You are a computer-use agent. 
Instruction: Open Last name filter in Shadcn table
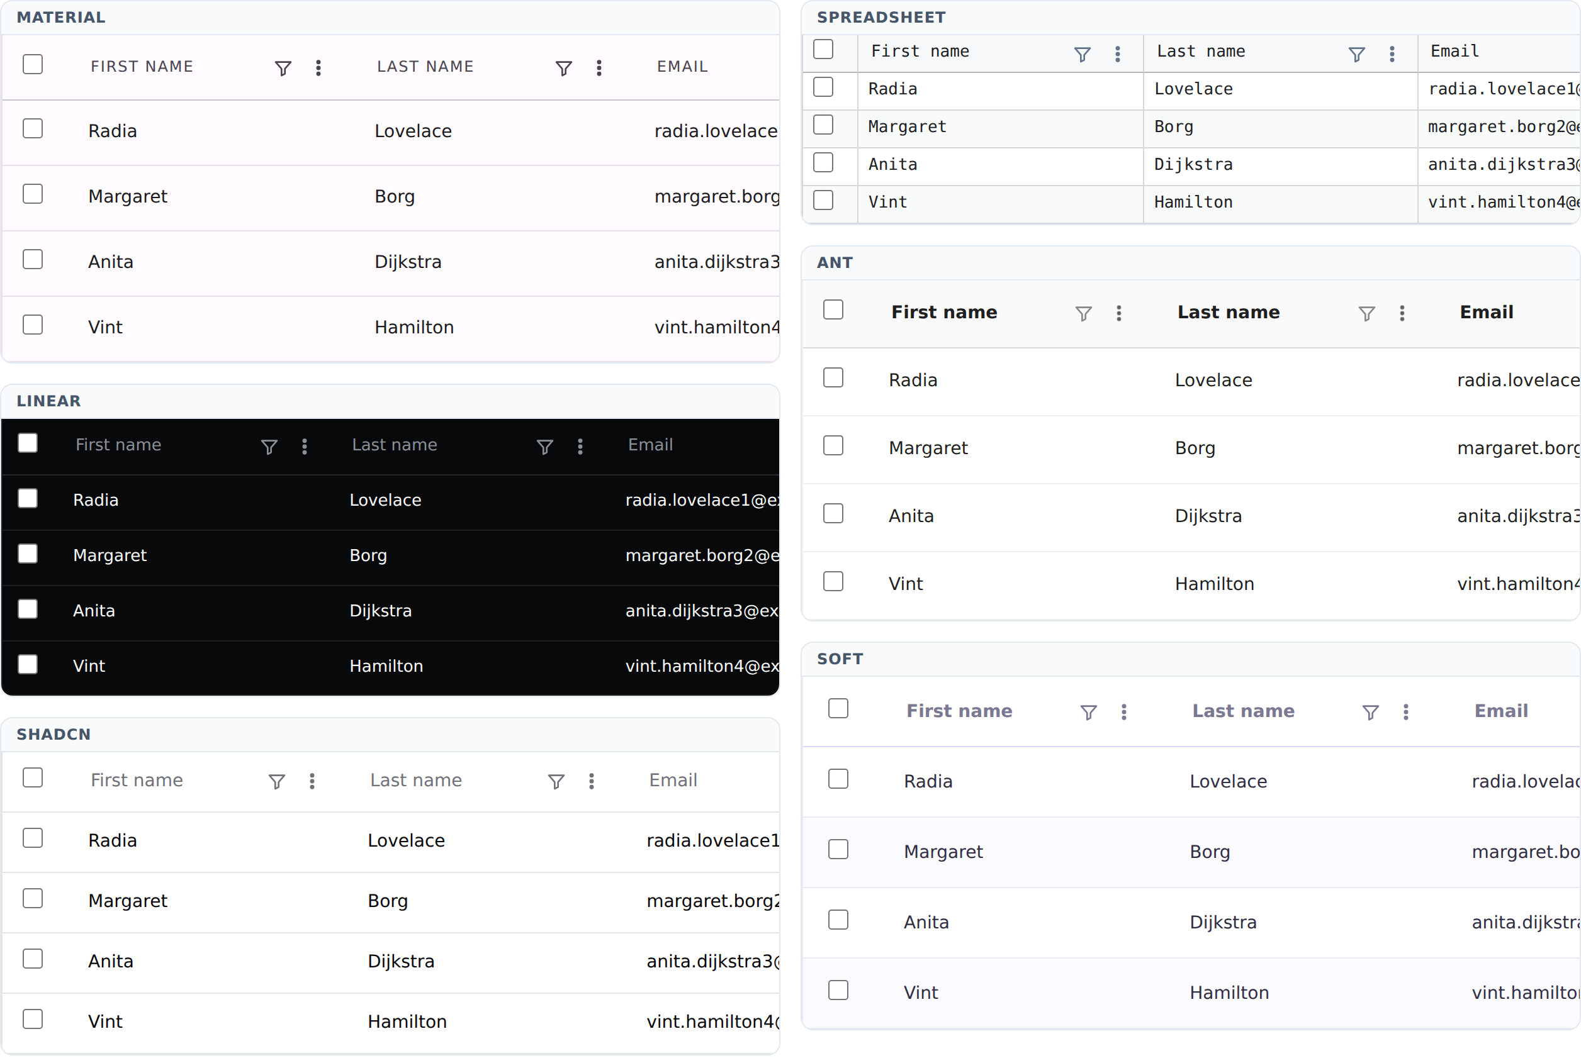[556, 782]
